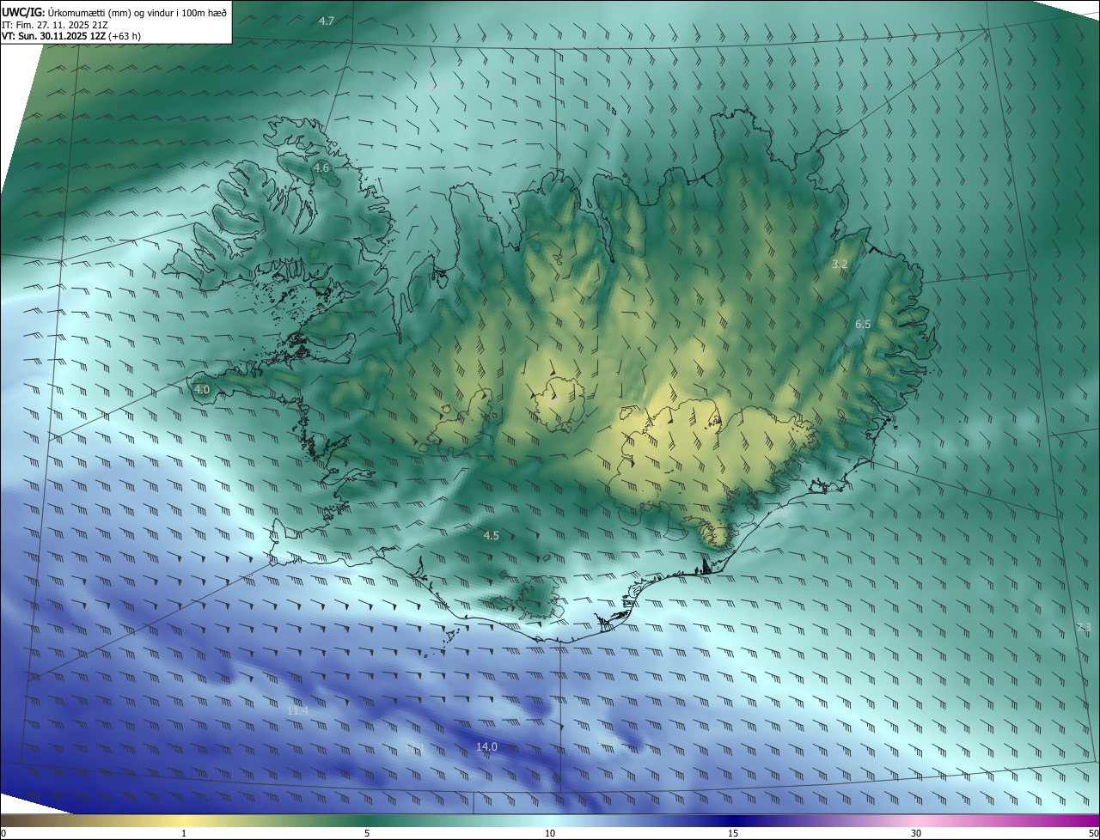Click the 3.2 value label on the map
This screenshot has height=840, width=1100.
point(840,265)
